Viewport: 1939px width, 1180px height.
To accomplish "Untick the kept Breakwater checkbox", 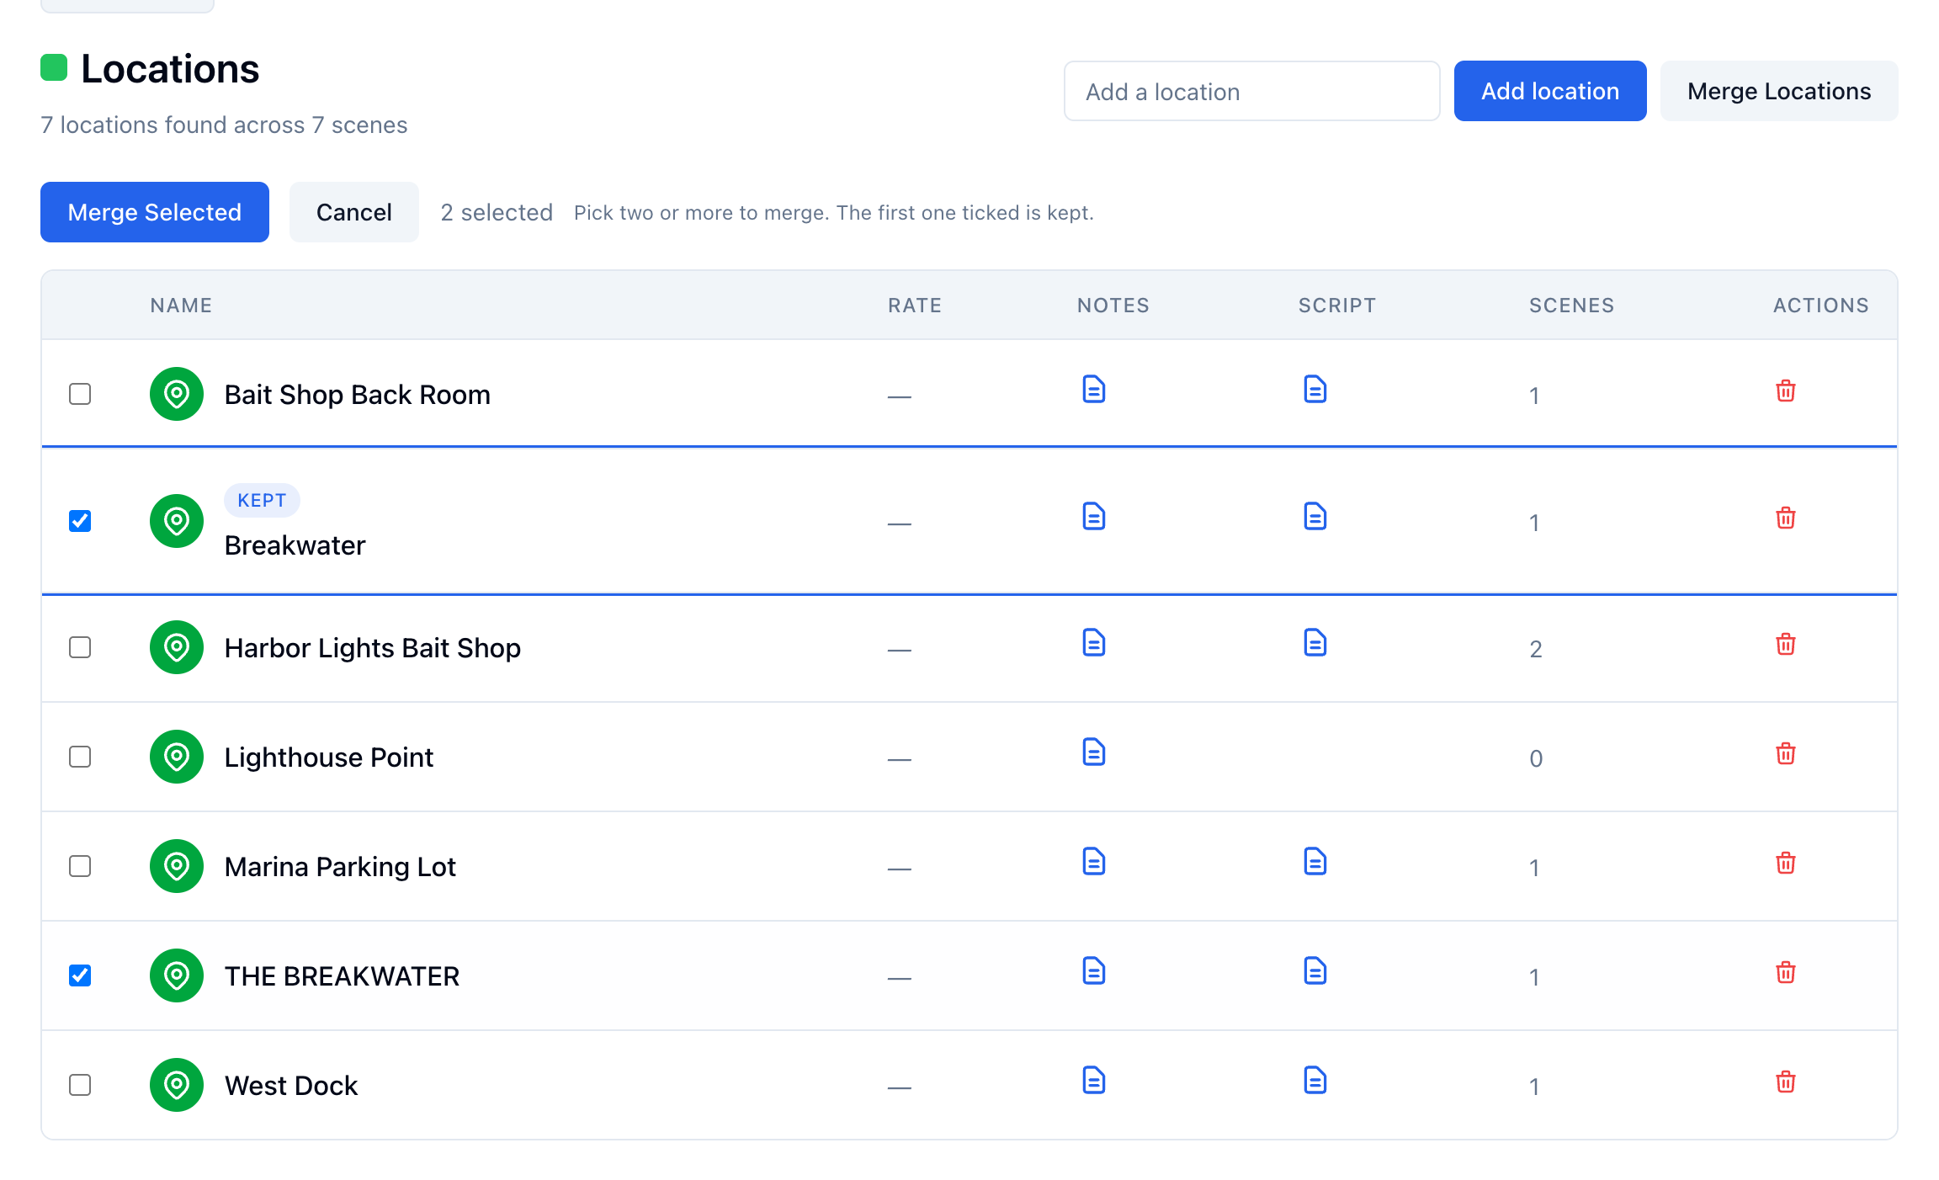I will tap(80, 521).
